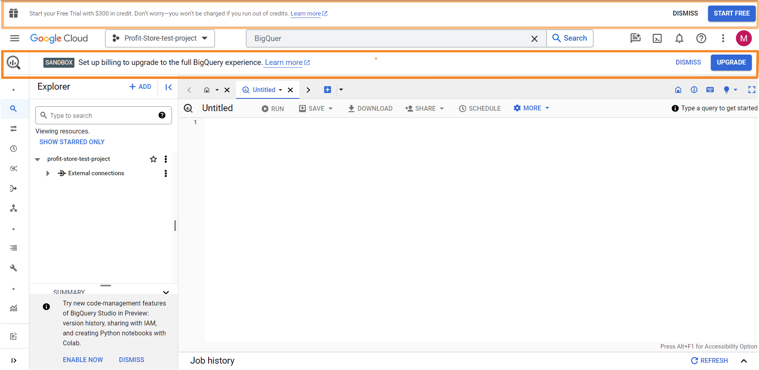Dismiss the sandbox billing banner
This screenshot has height=370, width=759.
click(688, 63)
